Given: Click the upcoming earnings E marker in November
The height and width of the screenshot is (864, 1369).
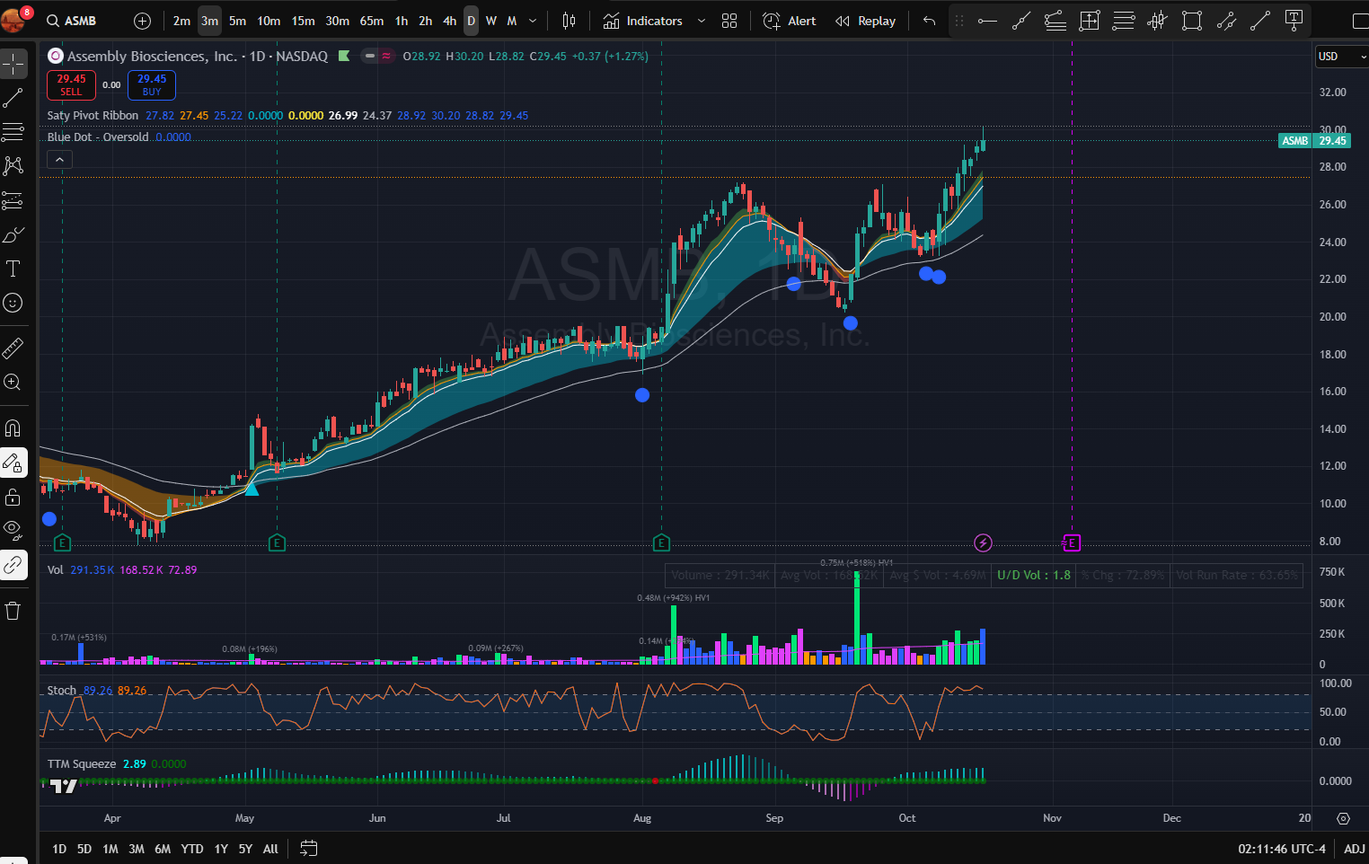Looking at the screenshot, I should point(1072,542).
